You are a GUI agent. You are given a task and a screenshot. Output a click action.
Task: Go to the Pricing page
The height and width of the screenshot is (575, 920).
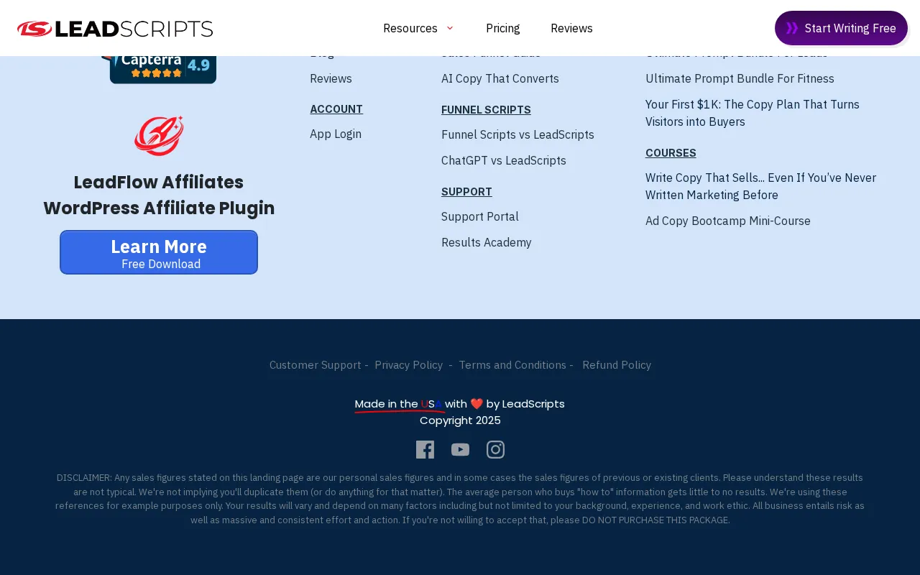pyautogui.click(x=502, y=28)
